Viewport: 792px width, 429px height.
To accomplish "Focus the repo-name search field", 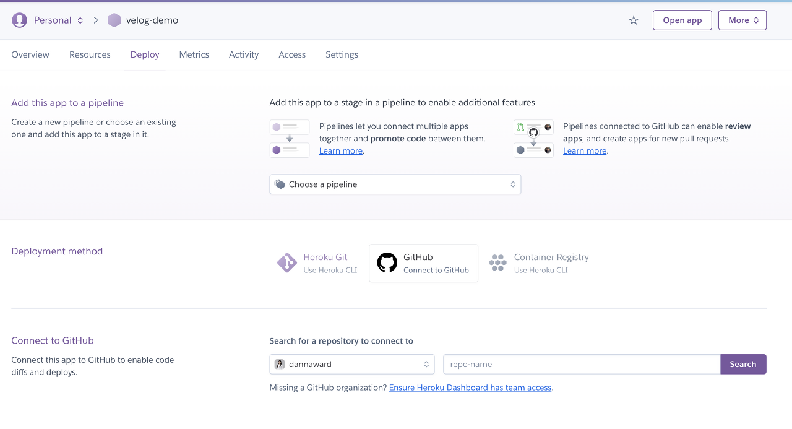I will (582, 364).
